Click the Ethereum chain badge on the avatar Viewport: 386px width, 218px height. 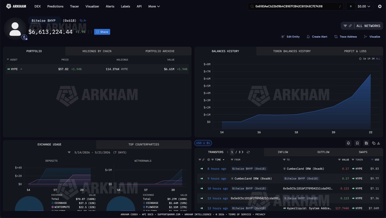[24, 37]
